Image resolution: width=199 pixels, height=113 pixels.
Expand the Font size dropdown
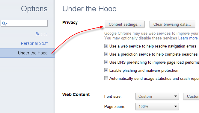pos(157,96)
